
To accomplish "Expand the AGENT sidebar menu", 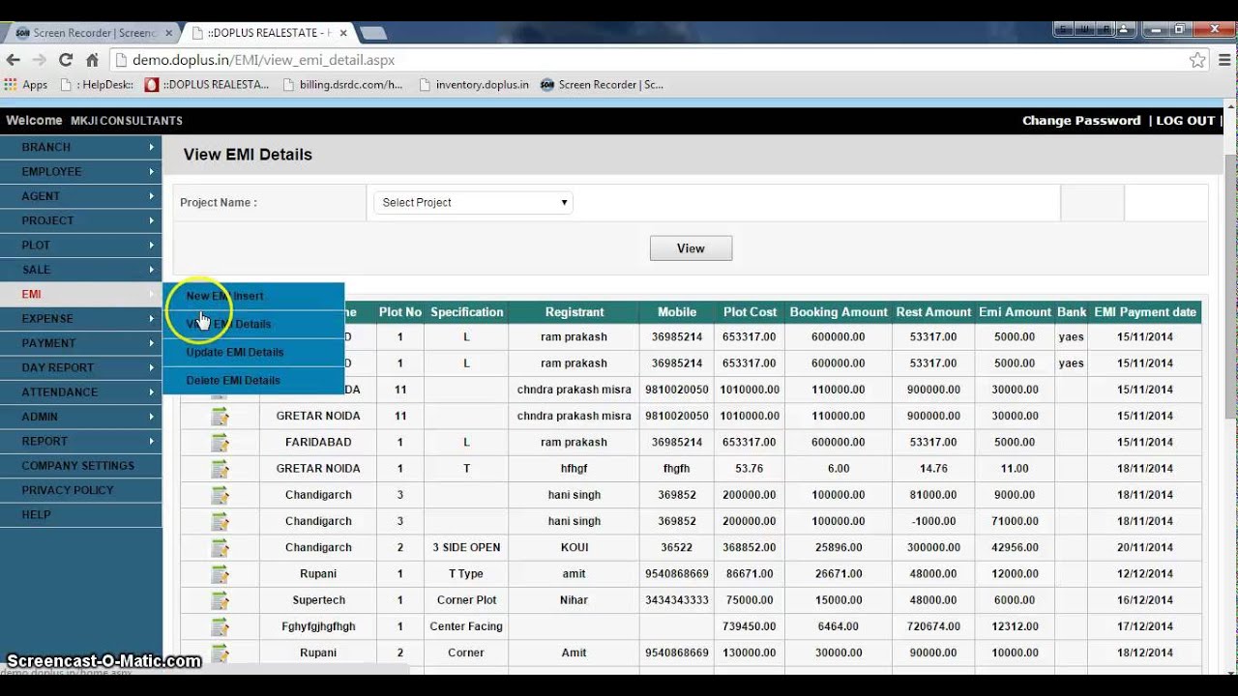I will (81, 196).
